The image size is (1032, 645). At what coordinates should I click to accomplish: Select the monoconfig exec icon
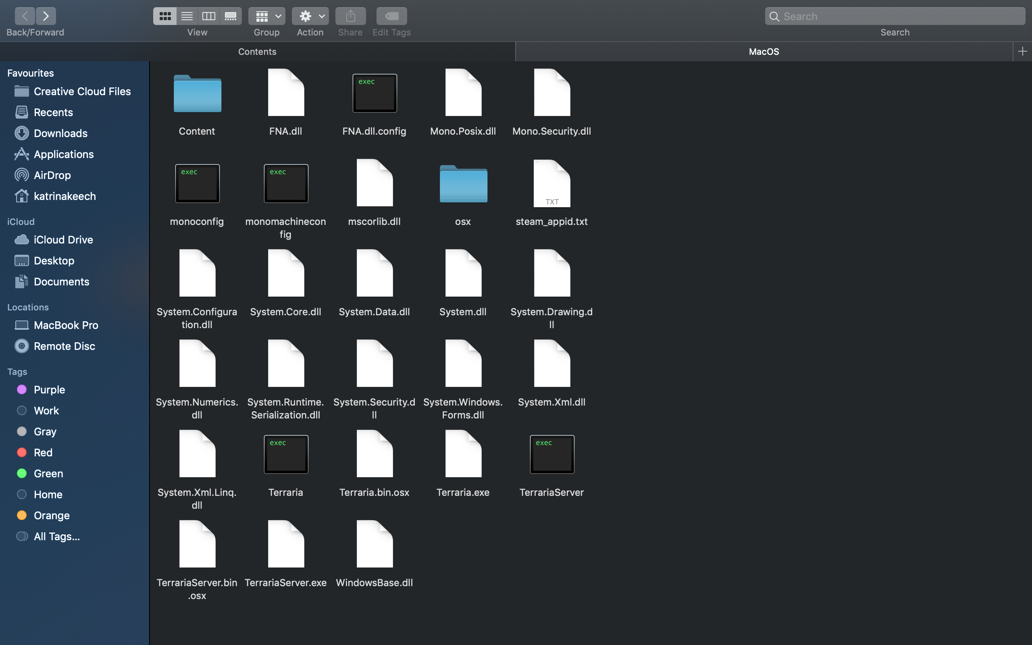click(198, 183)
